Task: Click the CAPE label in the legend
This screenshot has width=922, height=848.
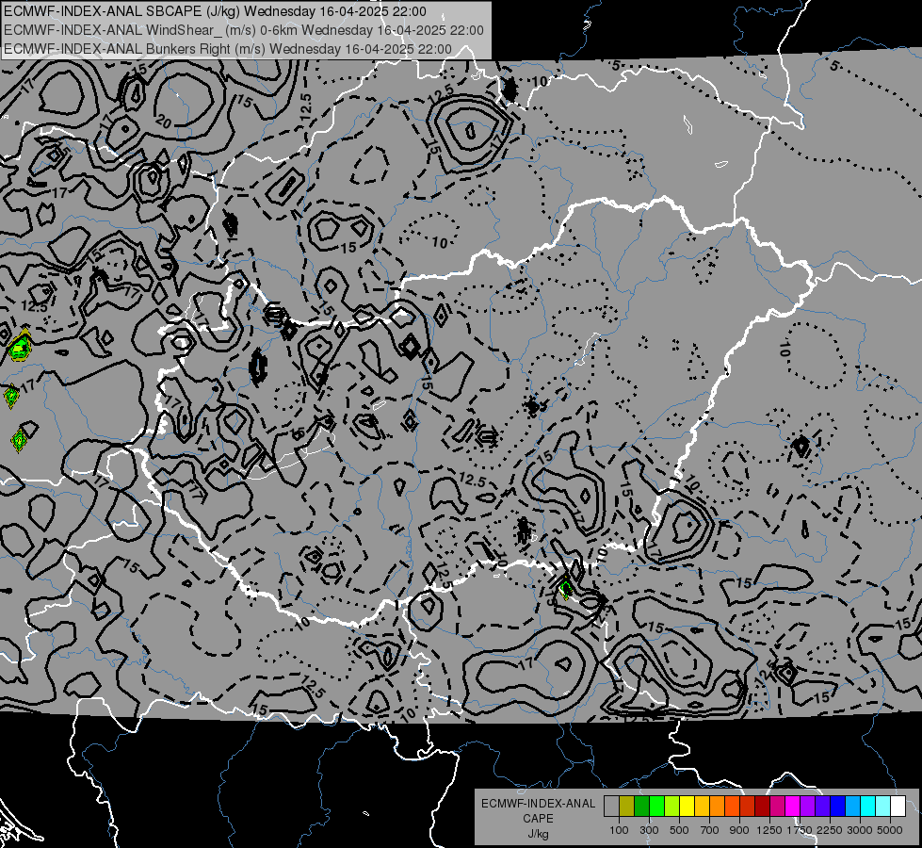Action: click(x=538, y=819)
